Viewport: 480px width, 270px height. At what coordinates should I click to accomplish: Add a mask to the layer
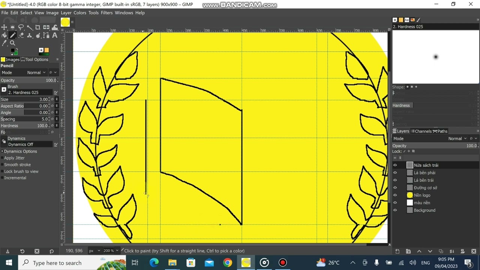463,251
